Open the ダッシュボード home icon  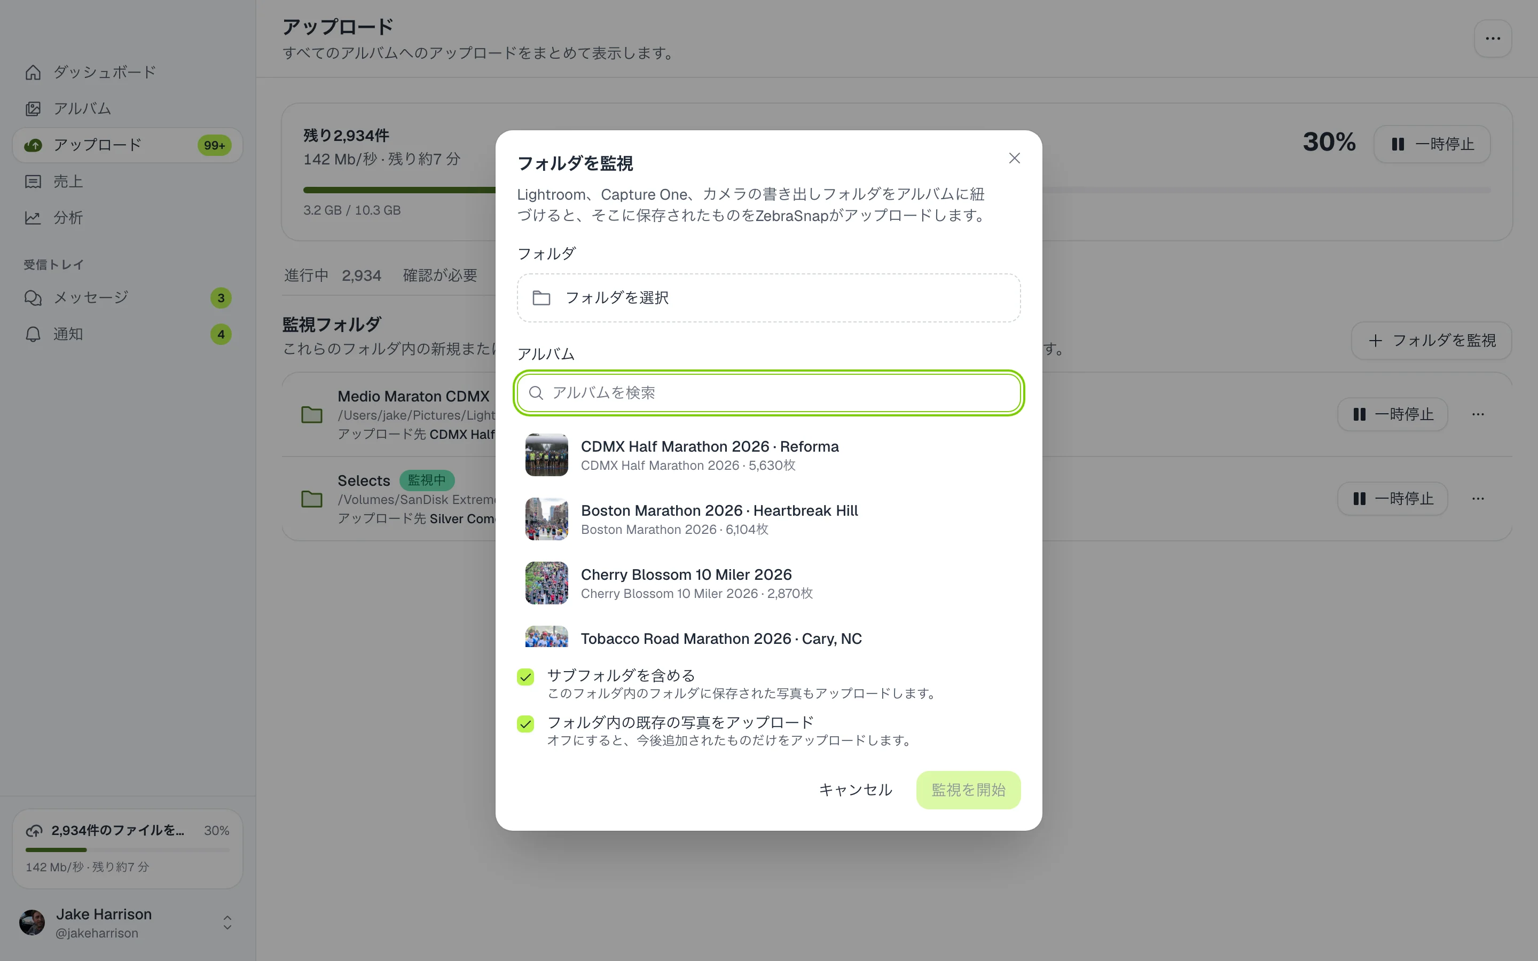click(33, 73)
